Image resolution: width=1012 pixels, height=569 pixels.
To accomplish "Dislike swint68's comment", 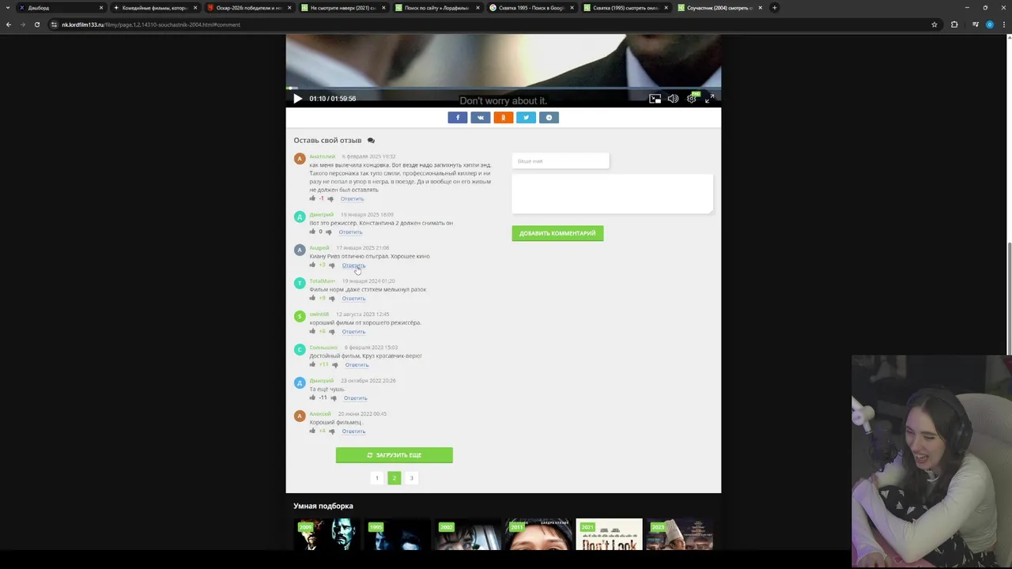I will [x=331, y=332].
